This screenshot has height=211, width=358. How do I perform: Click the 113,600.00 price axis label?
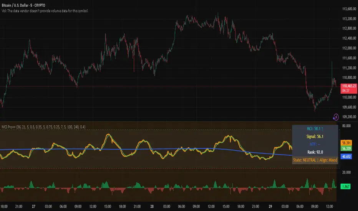348,8
